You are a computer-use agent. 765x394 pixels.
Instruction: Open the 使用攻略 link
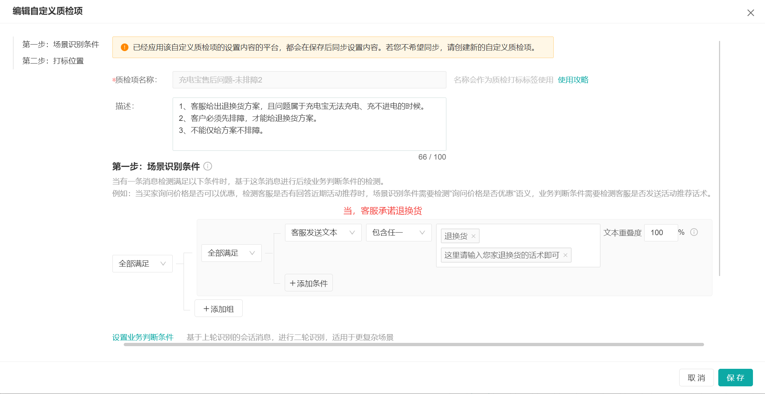pyautogui.click(x=573, y=80)
